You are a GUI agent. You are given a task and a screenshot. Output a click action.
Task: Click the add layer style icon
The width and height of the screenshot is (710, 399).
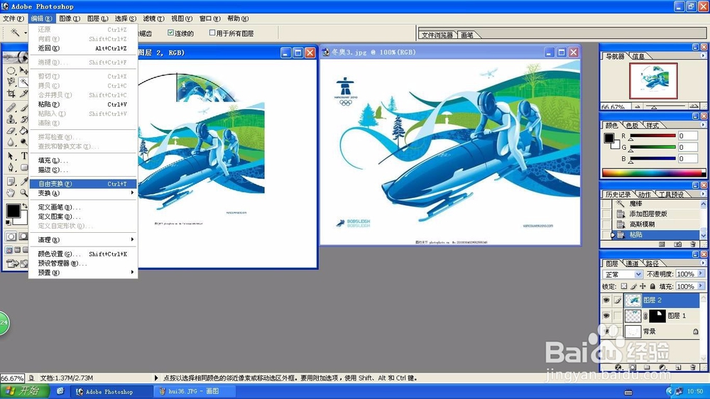coord(618,367)
